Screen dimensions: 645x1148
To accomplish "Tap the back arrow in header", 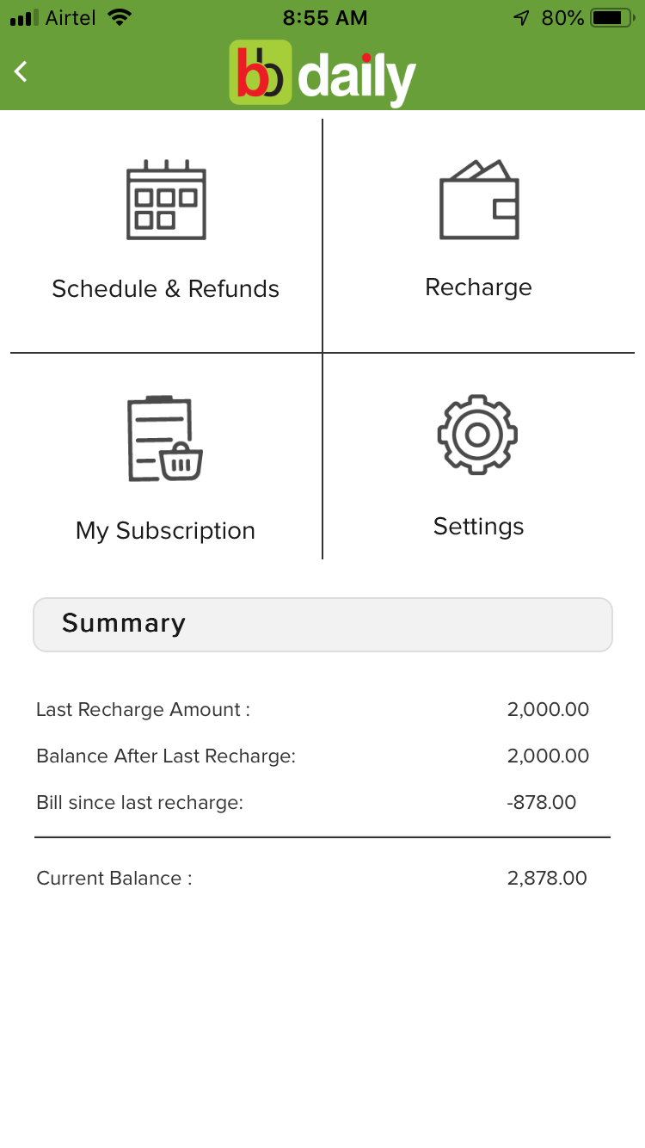I will click(x=22, y=71).
